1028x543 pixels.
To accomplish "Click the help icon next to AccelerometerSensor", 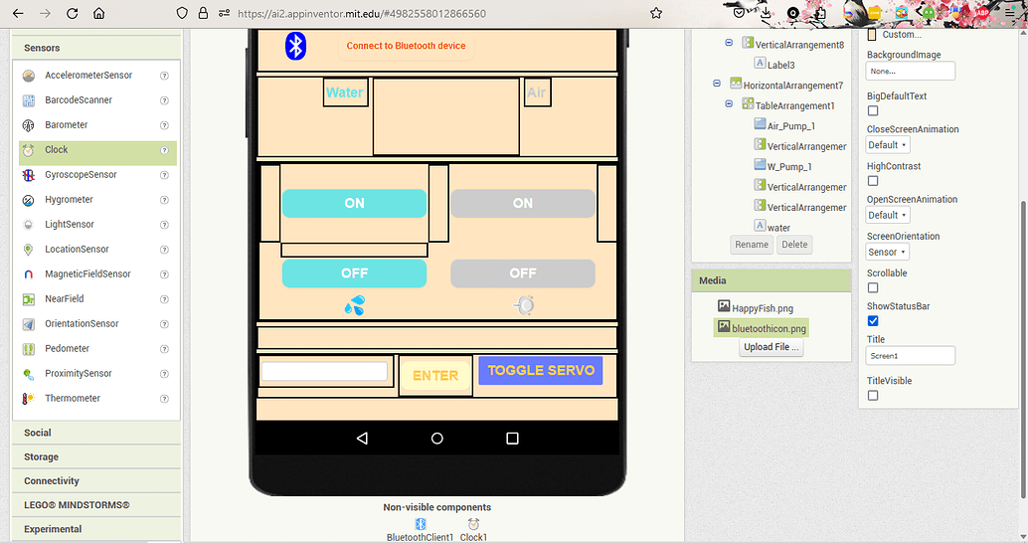I will coord(164,76).
